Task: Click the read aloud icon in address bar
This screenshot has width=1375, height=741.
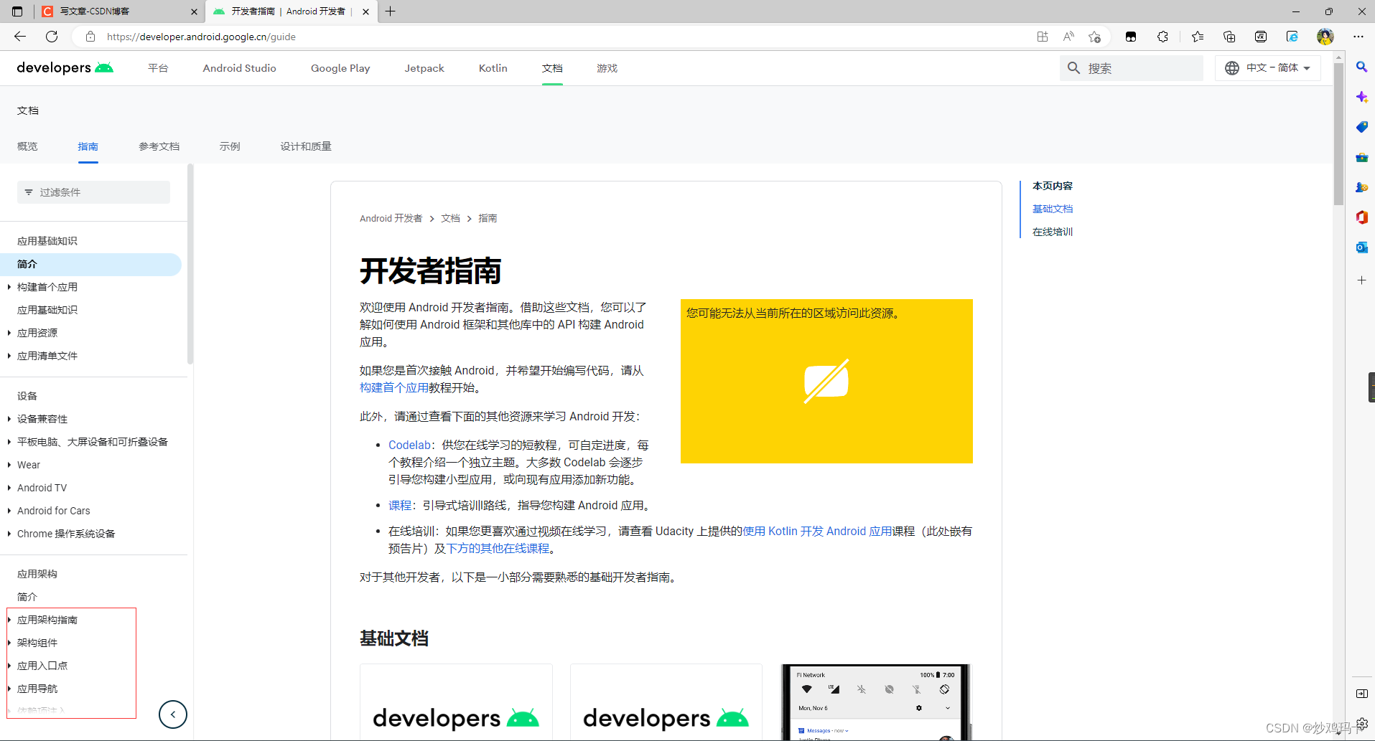Action: pos(1068,37)
